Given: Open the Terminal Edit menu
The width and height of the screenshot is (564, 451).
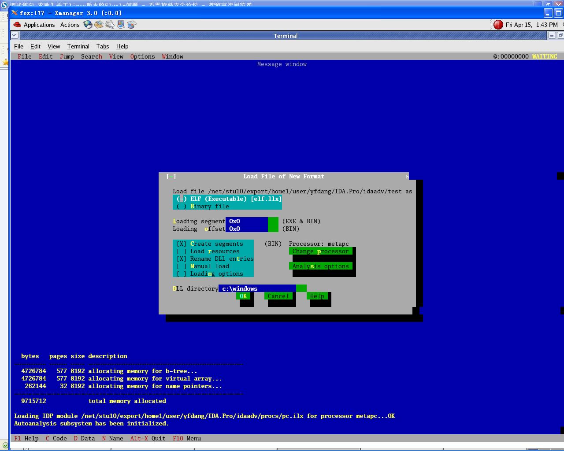Looking at the screenshot, I should pos(35,46).
